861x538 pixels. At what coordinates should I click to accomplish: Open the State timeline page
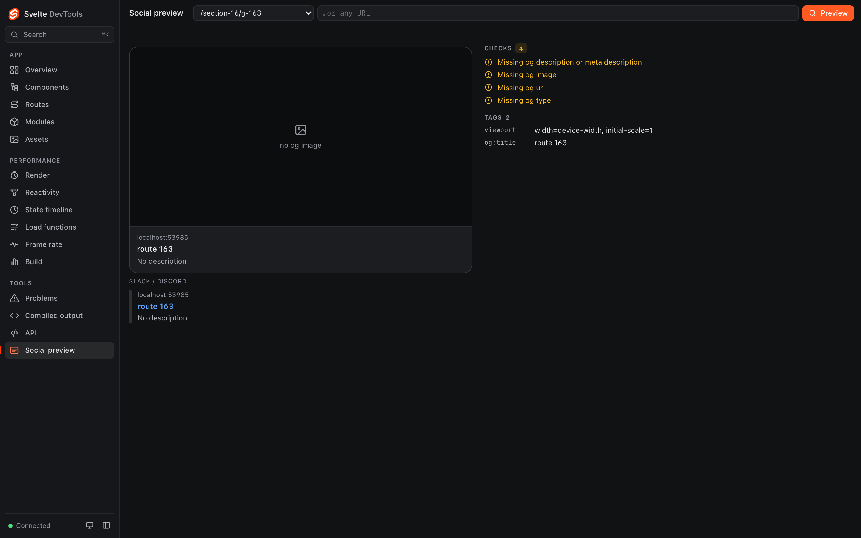click(59, 210)
